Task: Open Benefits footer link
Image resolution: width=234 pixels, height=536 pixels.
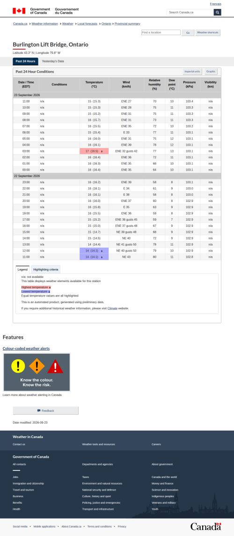Action: click(17, 502)
